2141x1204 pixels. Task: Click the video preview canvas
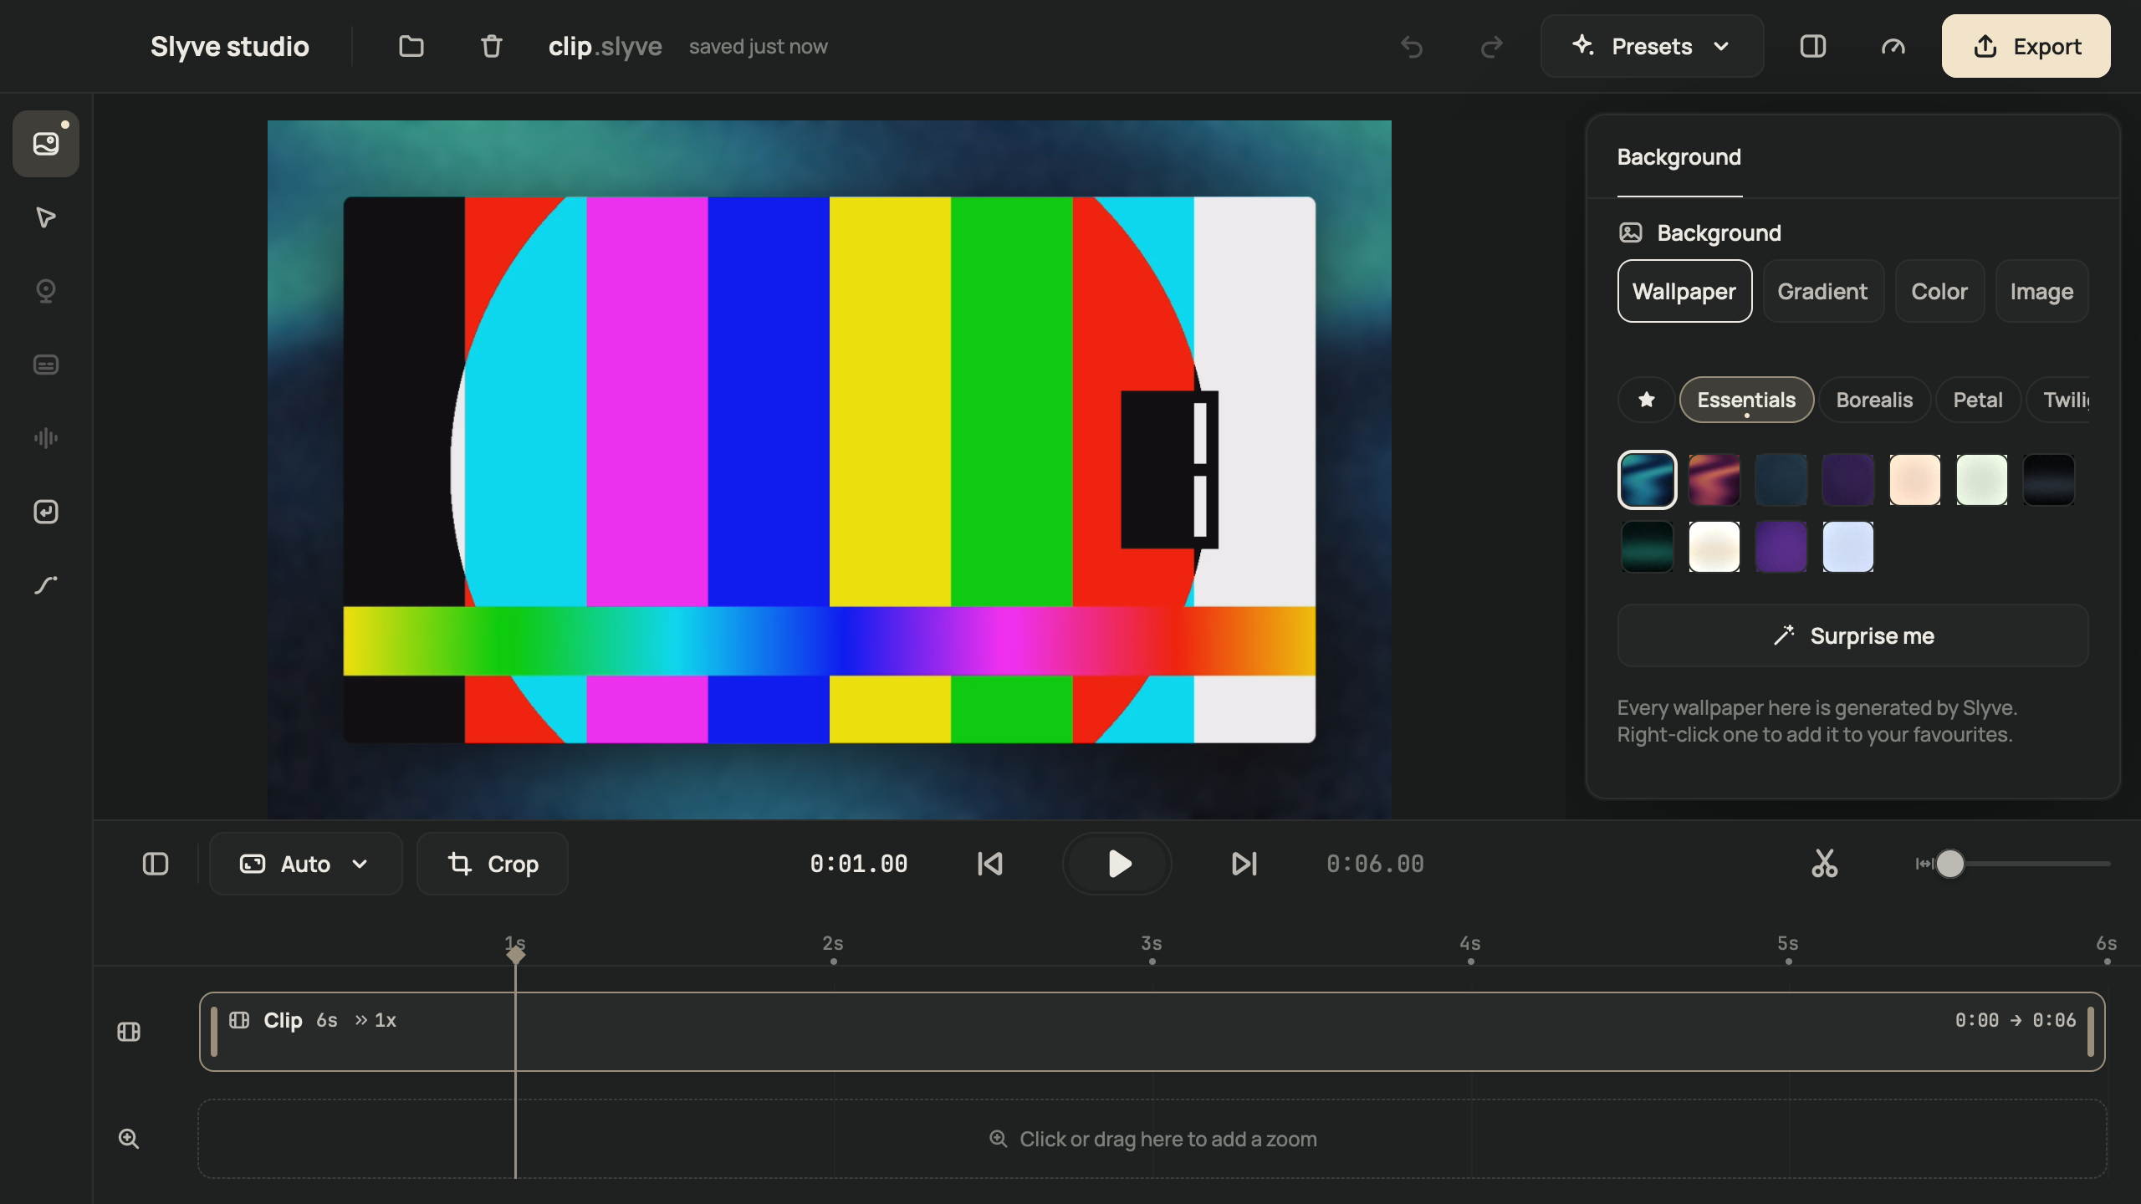829,469
